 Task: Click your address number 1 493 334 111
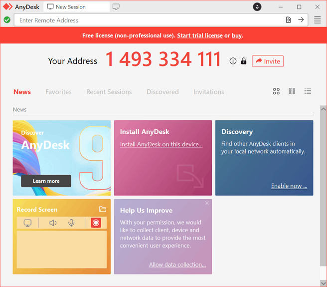tap(163, 59)
